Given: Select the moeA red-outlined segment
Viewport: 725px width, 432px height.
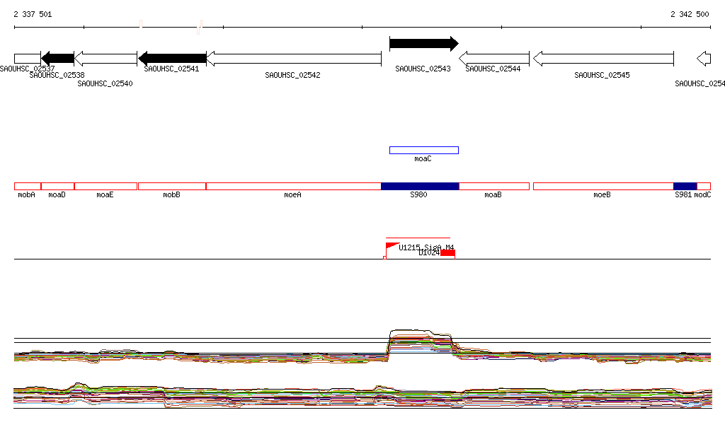Looking at the screenshot, I should (x=293, y=186).
